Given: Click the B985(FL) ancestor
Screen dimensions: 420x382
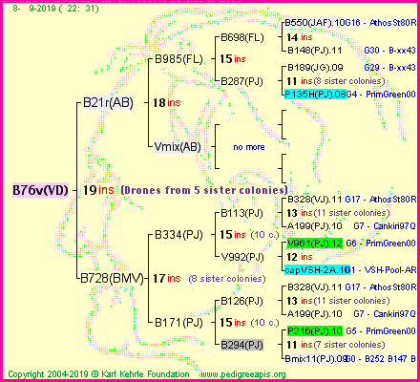Looking at the screenshot, I should [x=178, y=59].
